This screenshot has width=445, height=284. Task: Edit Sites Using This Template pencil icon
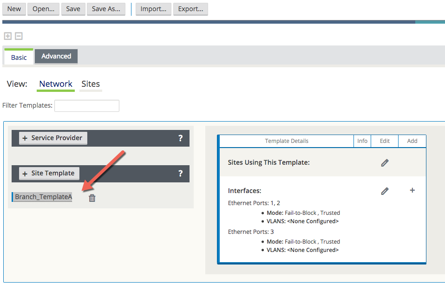[385, 163]
